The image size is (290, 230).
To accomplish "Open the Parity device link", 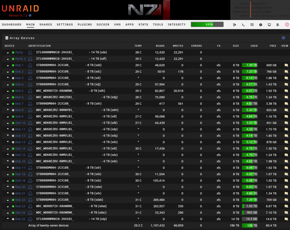I will [19, 52].
